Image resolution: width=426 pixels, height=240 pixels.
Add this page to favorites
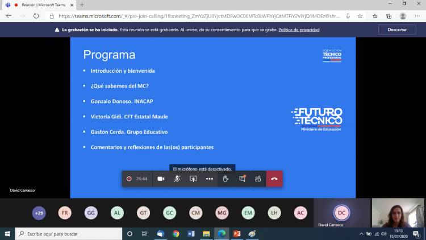[360, 16]
